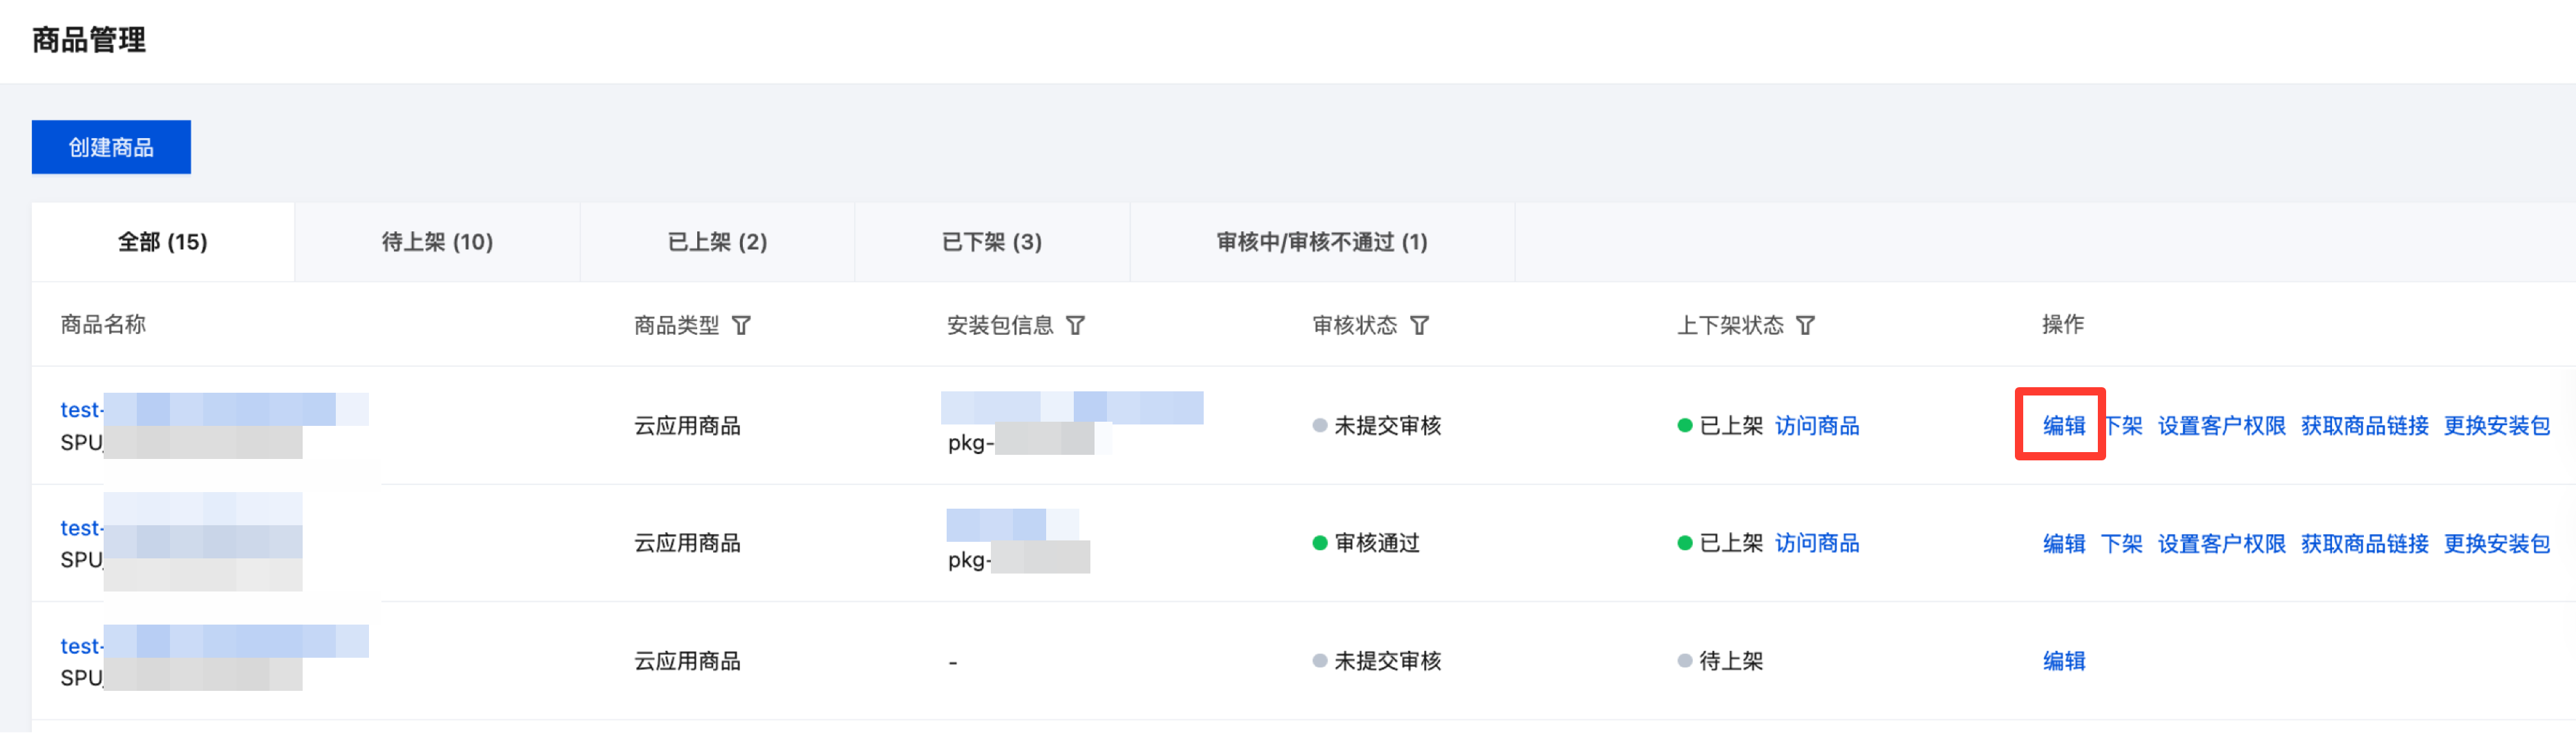Open the 审核中/审核不通过 (1) tab
This screenshot has width=2576, height=733.
point(1322,242)
